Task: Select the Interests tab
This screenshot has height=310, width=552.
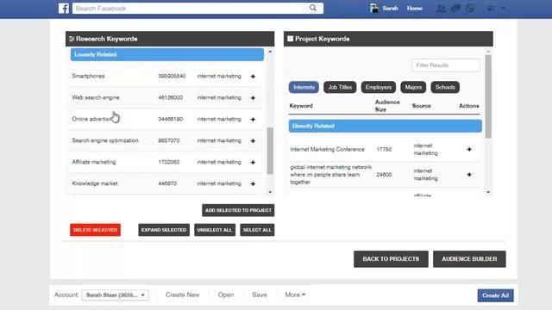Action: click(304, 87)
